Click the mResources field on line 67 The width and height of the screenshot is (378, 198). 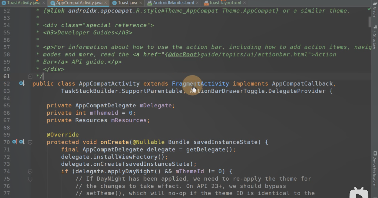129,120
